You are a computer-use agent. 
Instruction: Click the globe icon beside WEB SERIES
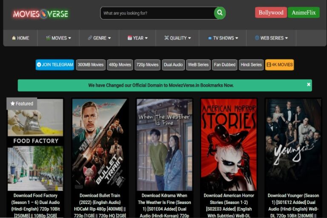[x=257, y=38]
